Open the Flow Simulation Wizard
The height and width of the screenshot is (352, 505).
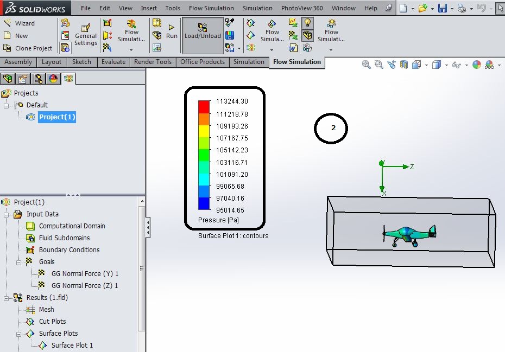pos(18,23)
